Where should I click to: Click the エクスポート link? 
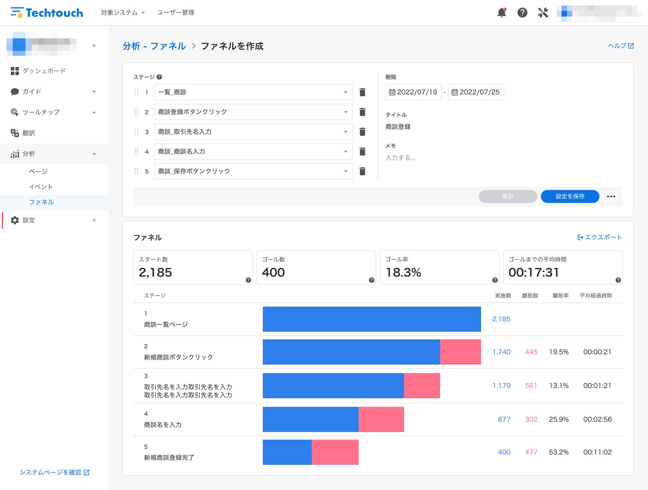(599, 237)
